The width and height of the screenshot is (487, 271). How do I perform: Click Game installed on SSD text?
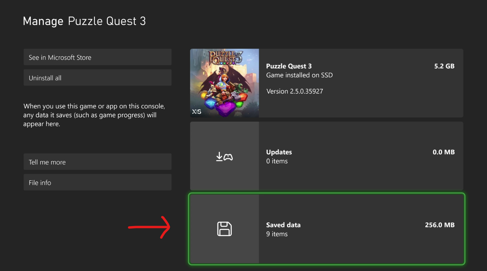[x=299, y=75]
